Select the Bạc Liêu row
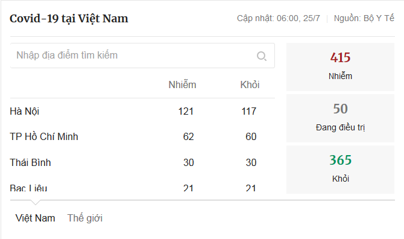 (x=142, y=188)
